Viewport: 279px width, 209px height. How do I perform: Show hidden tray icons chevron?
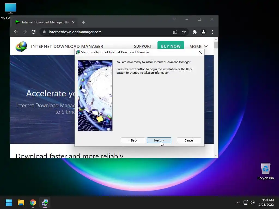pos(238,202)
